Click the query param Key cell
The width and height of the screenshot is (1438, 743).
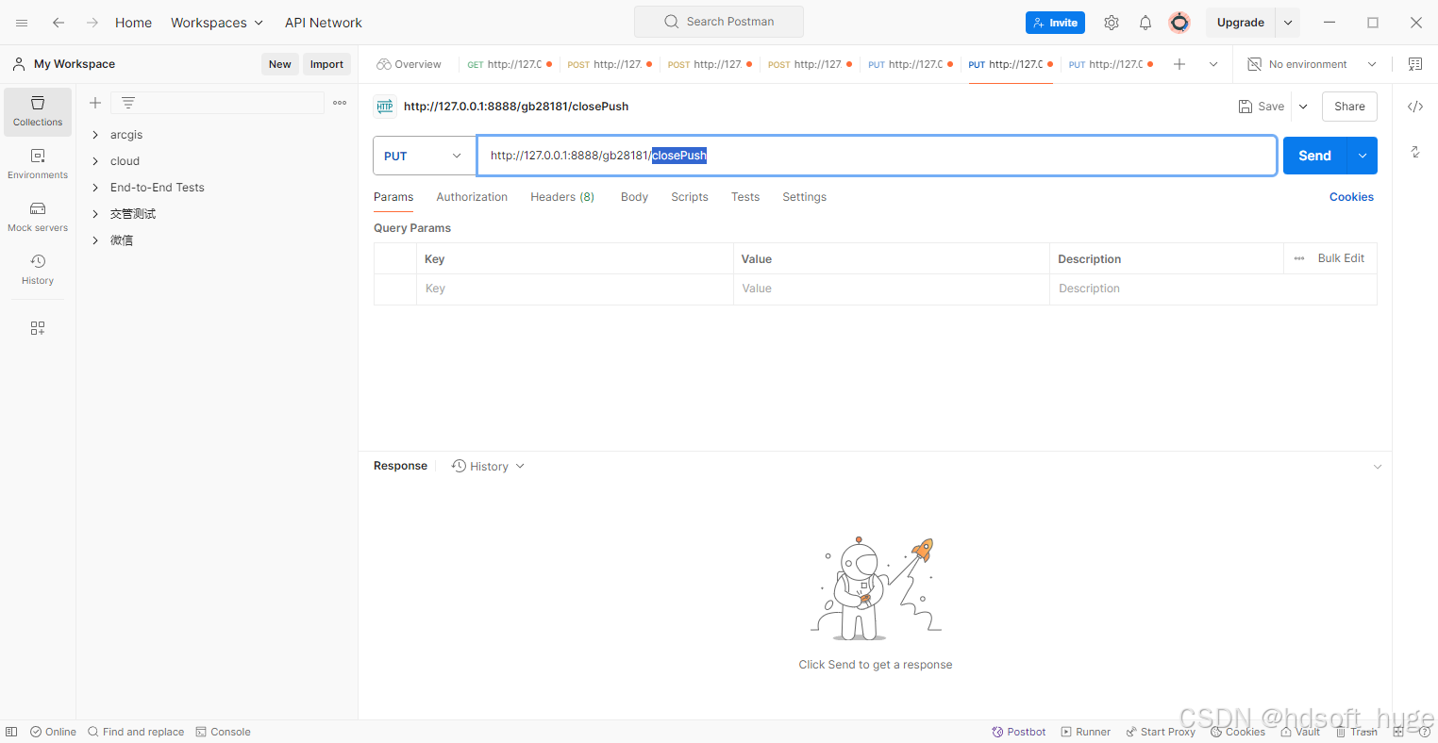tap(575, 289)
